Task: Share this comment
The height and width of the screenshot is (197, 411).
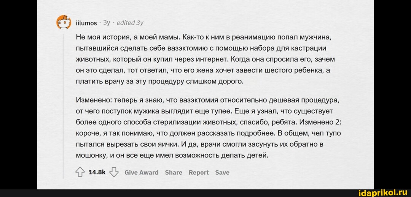Action: click(174, 172)
